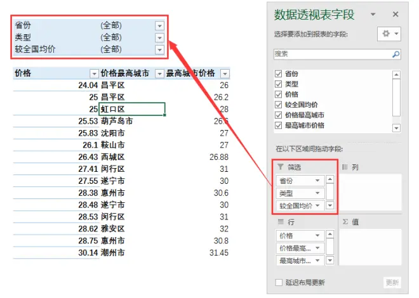The width and height of the screenshot is (419, 298).
Task: Click the field list scrollbar down arrow
Action: point(396,128)
